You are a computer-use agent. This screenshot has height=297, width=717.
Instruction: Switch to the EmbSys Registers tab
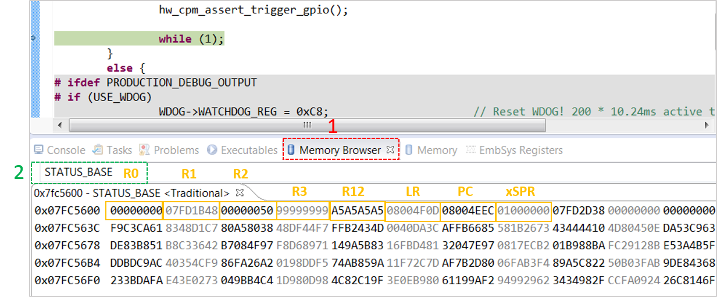pyautogui.click(x=513, y=150)
